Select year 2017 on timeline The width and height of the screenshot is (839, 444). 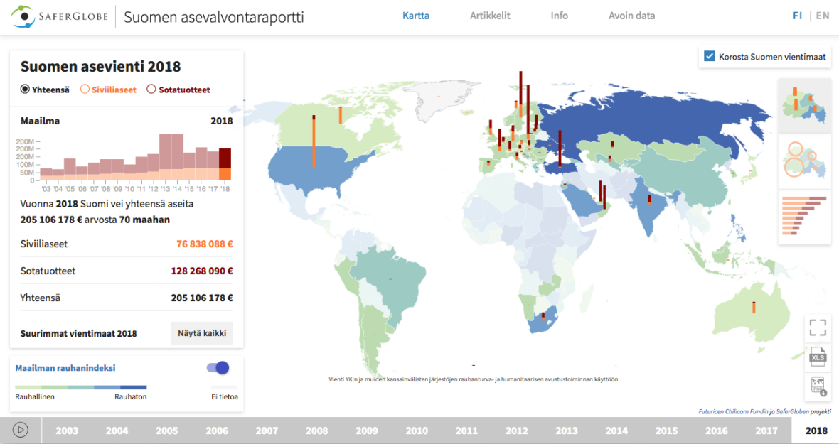point(766,431)
